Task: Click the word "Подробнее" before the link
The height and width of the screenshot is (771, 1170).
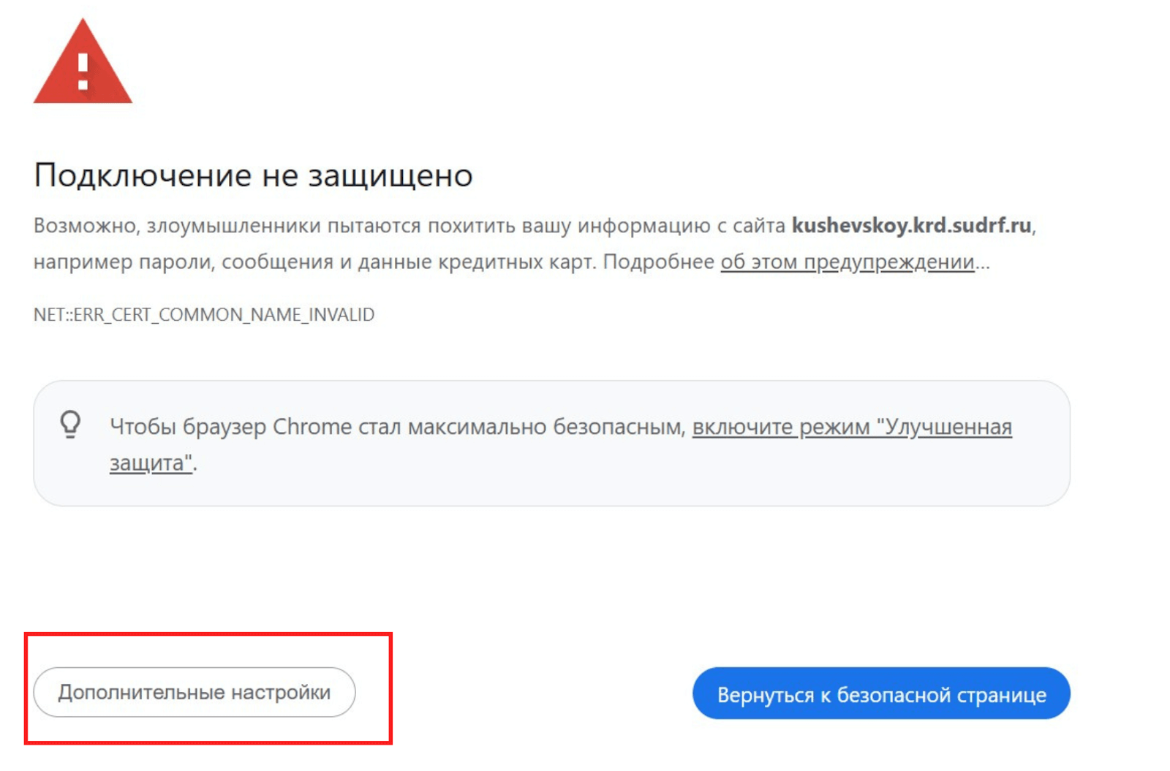Action: pos(658,262)
